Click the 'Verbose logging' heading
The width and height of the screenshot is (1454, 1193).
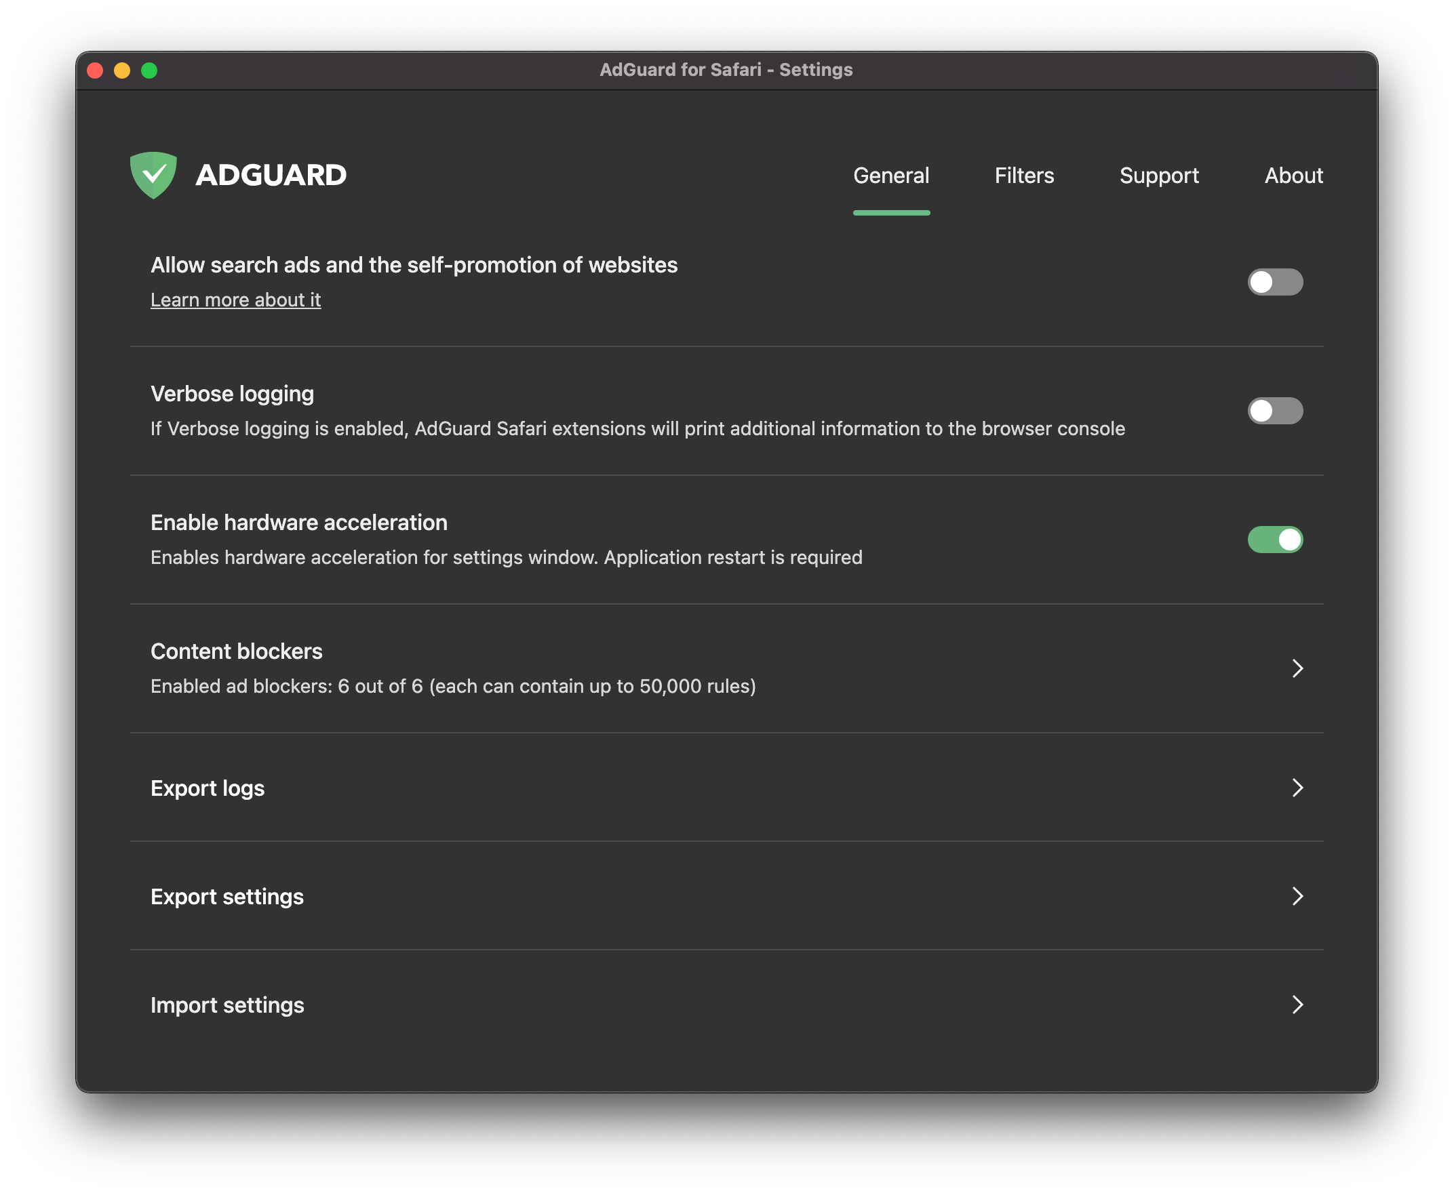tap(232, 395)
